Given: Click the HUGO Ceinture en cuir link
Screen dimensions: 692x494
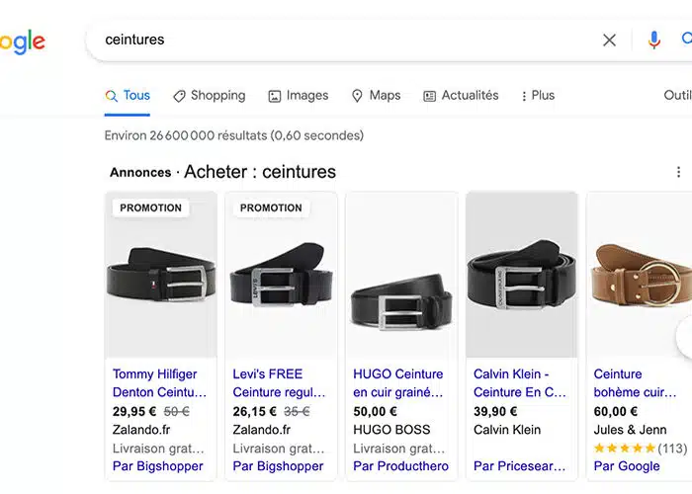Looking at the screenshot, I should [x=398, y=383].
